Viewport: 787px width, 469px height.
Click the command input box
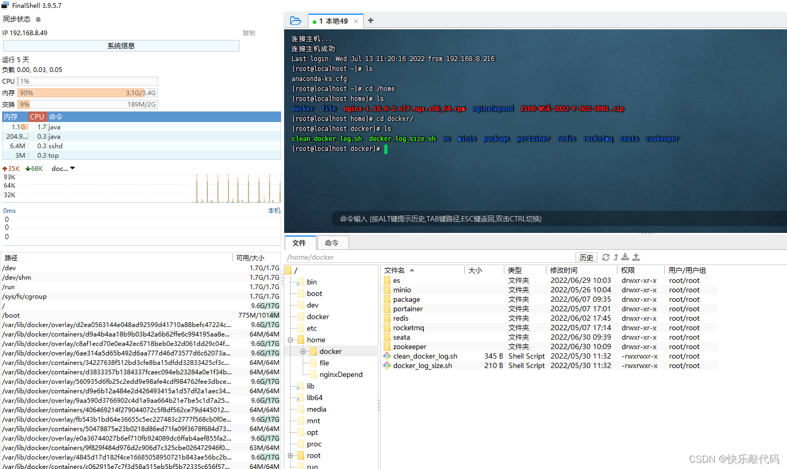[558, 219]
